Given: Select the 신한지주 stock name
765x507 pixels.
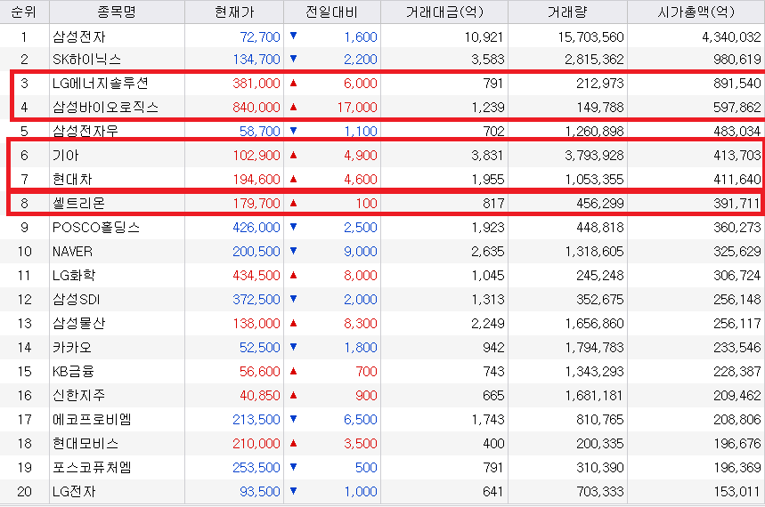Looking at the screenshot, I should [78, 395].
